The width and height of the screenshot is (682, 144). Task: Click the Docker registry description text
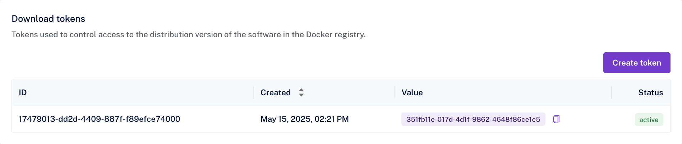point(188,34)
